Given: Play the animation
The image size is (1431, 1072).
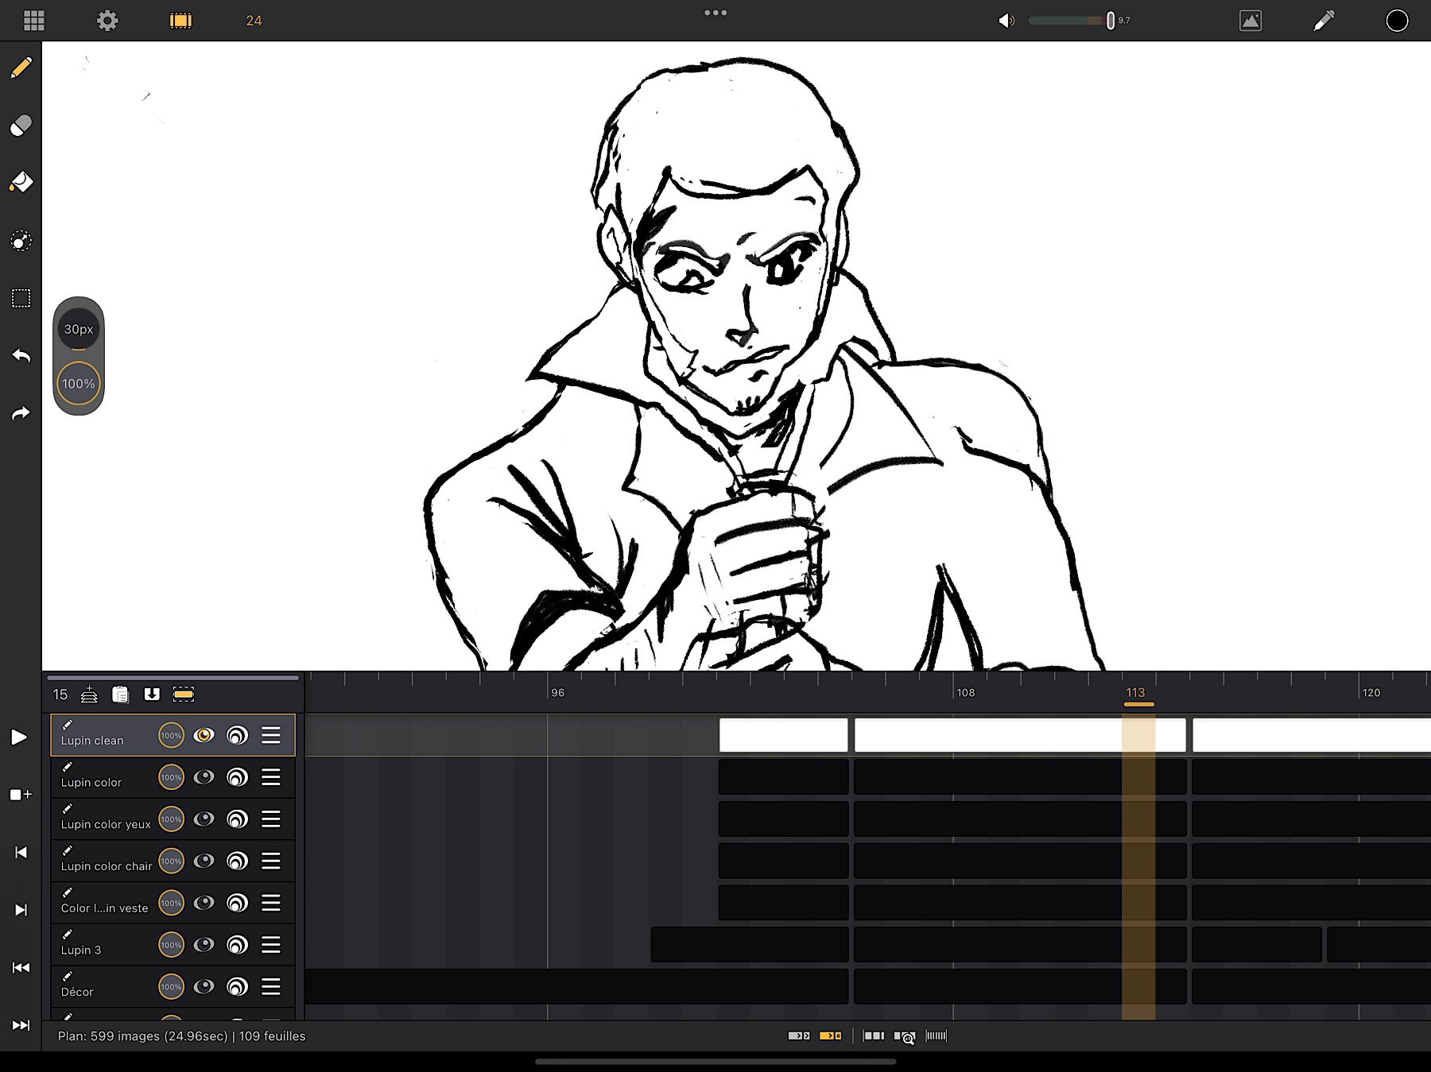Looking at the screenshot, I should (x=19, y=737).
